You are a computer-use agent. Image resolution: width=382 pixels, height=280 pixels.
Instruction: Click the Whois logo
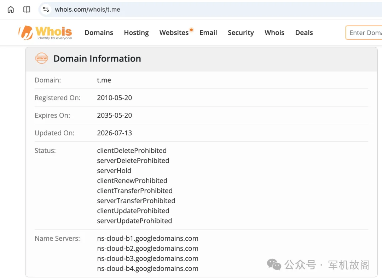[x=45, y=33]
